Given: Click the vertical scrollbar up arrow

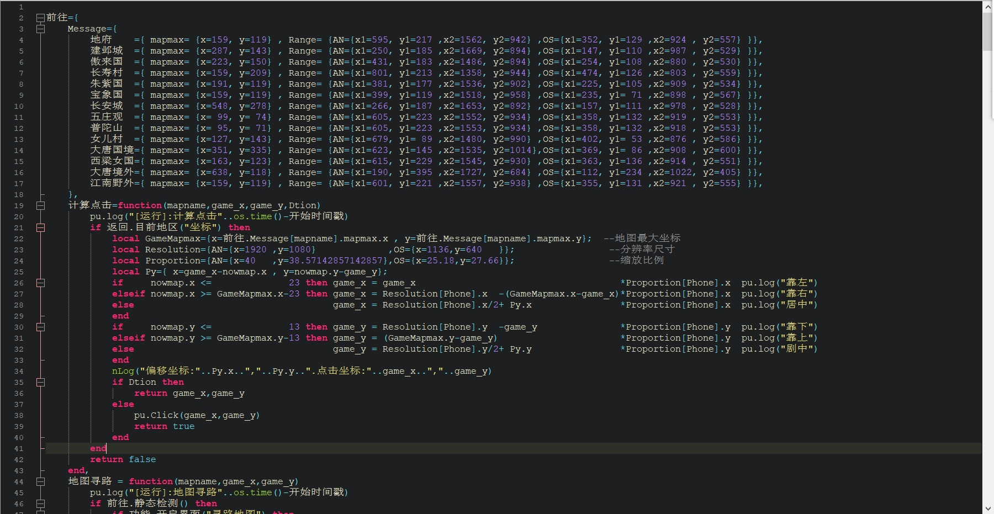Looking at the screenshot, I should click(988, 7).
